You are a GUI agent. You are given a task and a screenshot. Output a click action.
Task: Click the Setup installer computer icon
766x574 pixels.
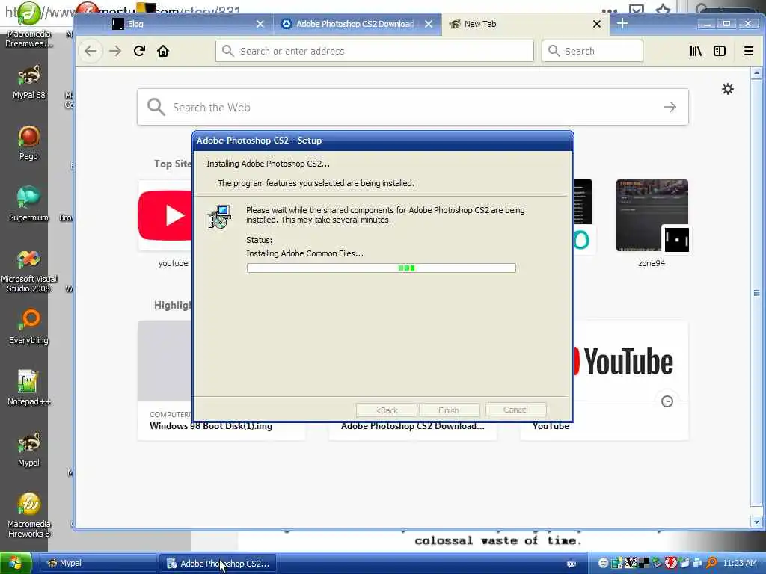point(219,217)
